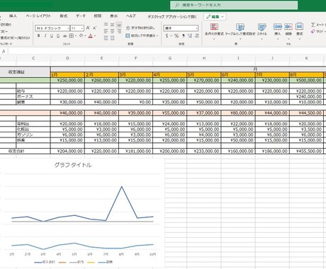Click the 切り取り cut button
326x269 pixels.
6,25
